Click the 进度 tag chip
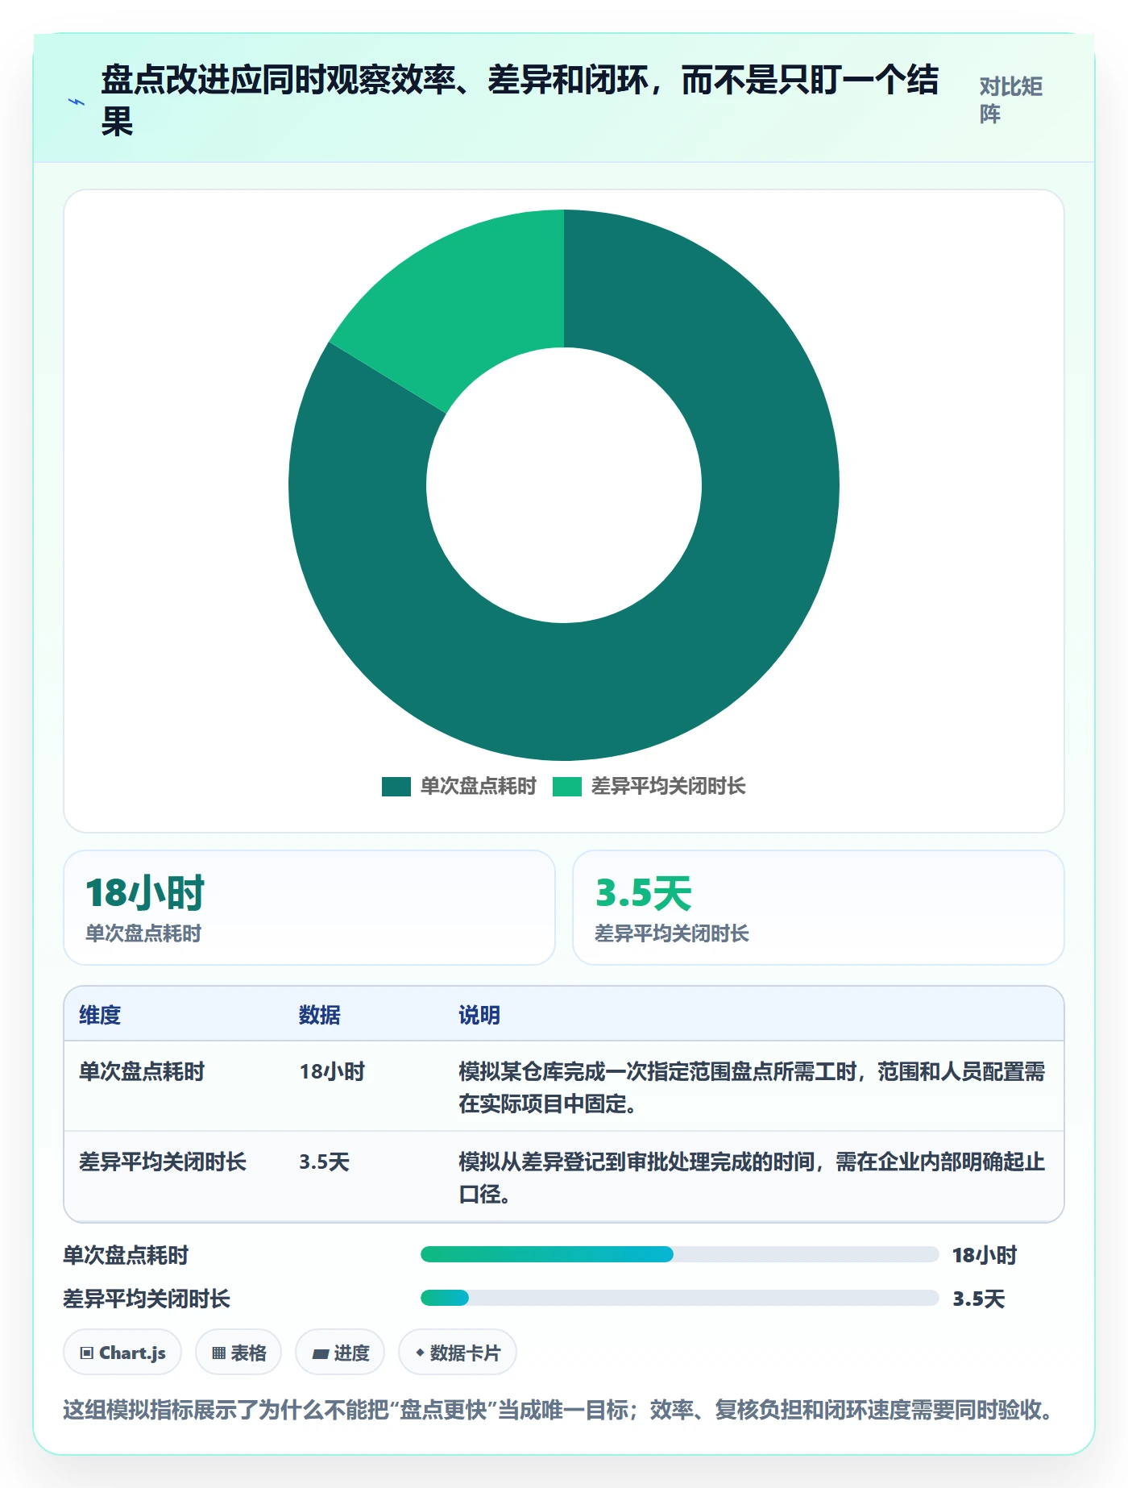 pyautogui.click(x=340, y=1353)
